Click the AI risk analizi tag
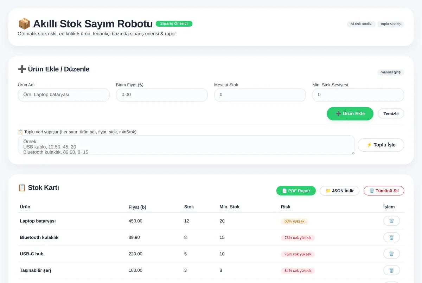The width and height of the screenshot is (422, 283). point(361,24)
